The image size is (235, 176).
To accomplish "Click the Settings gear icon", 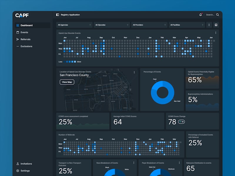I will click(18, 171).
